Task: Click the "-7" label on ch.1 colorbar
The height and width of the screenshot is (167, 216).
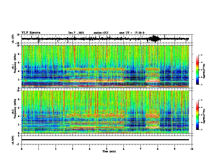Action: pos(201,85)
